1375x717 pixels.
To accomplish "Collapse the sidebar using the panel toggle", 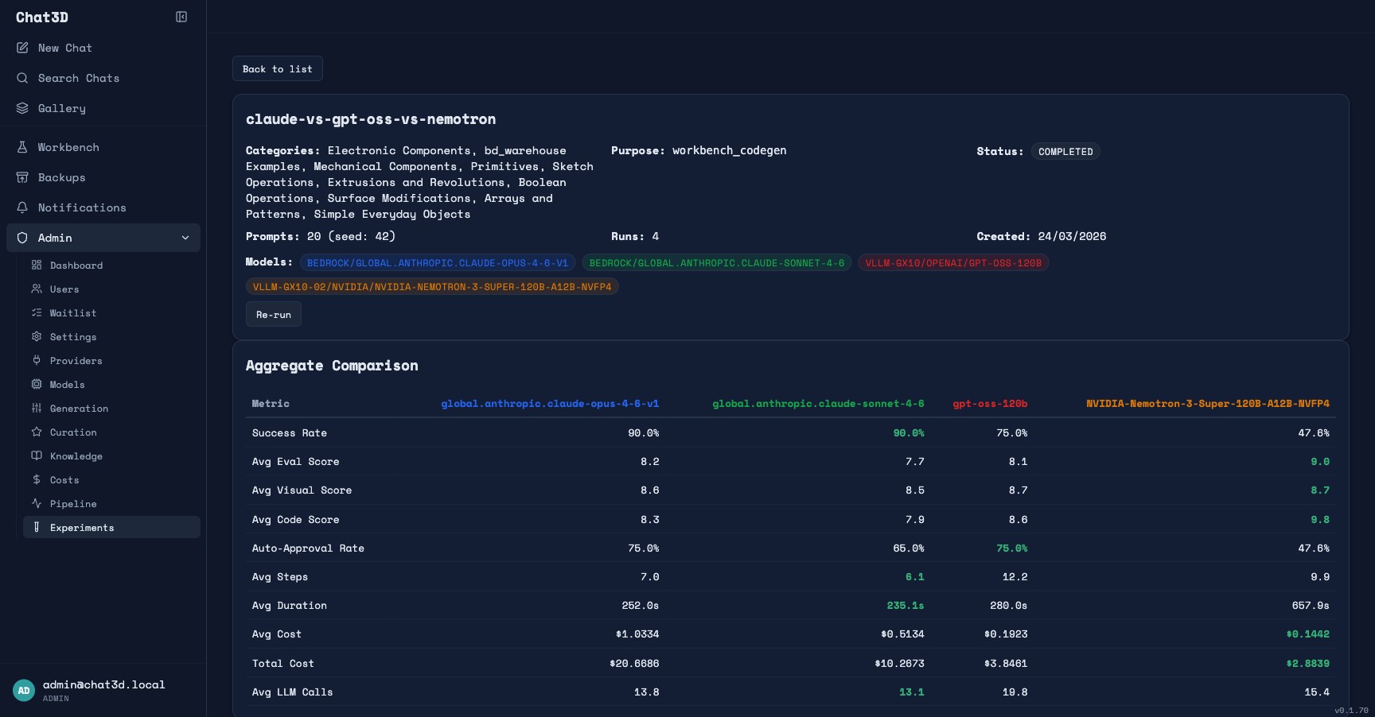I will click(x=181, y=17).
